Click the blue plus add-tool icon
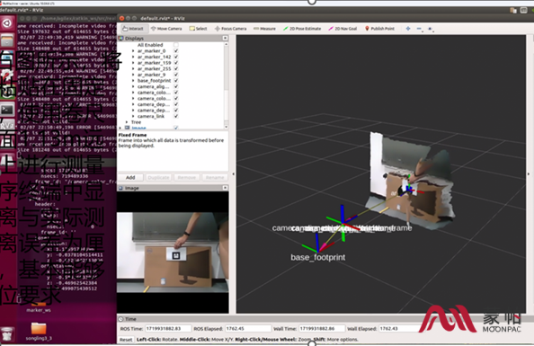 pyautogui.click(x=408, y=29)
